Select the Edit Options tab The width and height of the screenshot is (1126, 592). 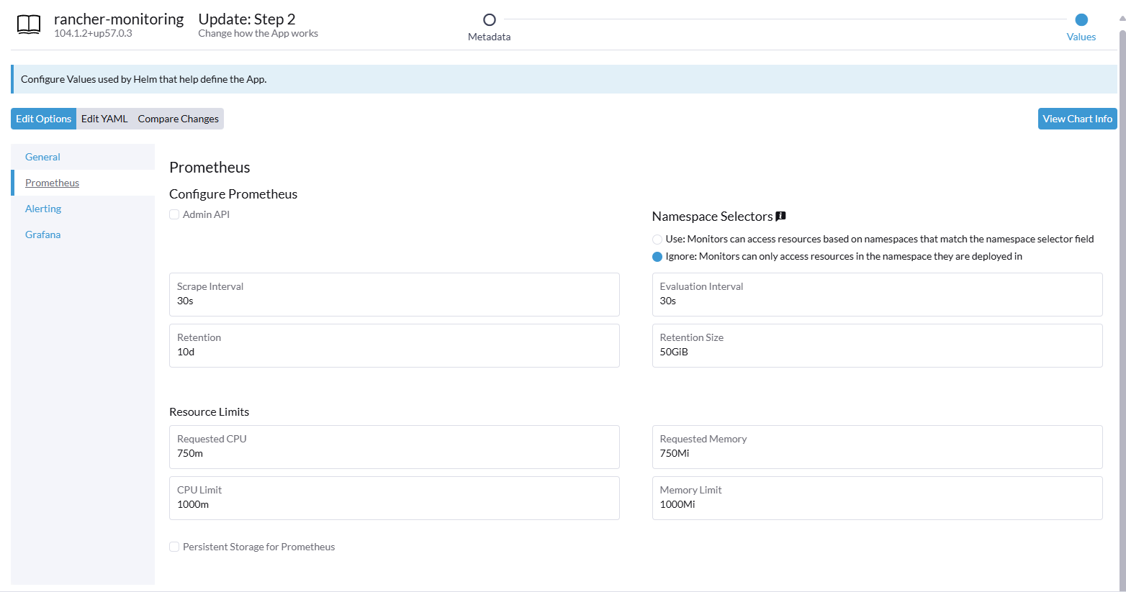(x=43, y=119)
